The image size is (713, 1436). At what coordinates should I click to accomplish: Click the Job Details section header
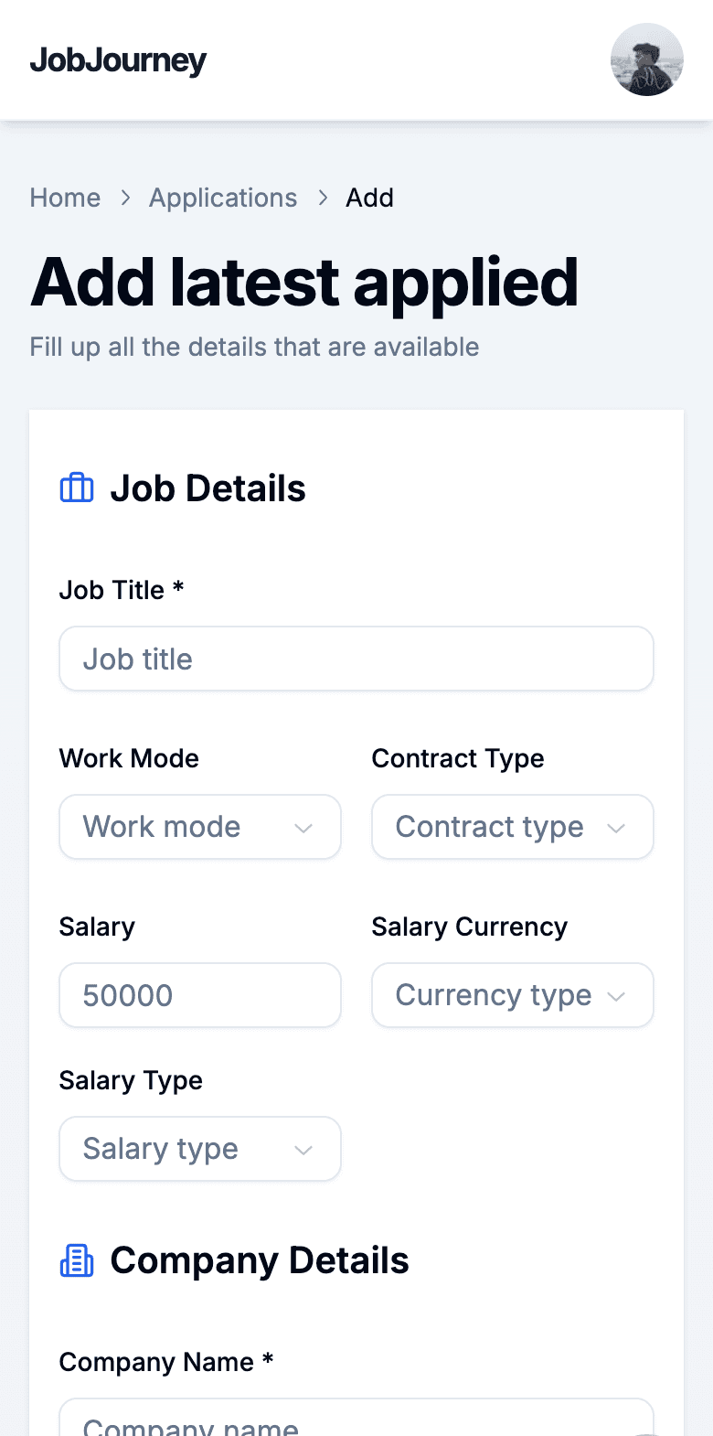point(208,488)
